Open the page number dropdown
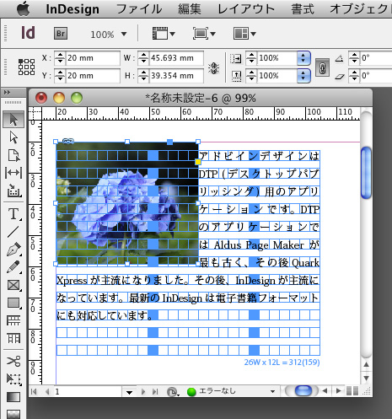The image size is (392, 419). coord(129,392)
